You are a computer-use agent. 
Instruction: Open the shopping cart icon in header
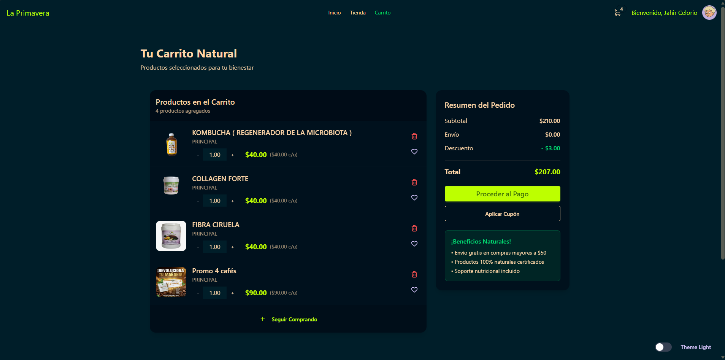[617, 13]
